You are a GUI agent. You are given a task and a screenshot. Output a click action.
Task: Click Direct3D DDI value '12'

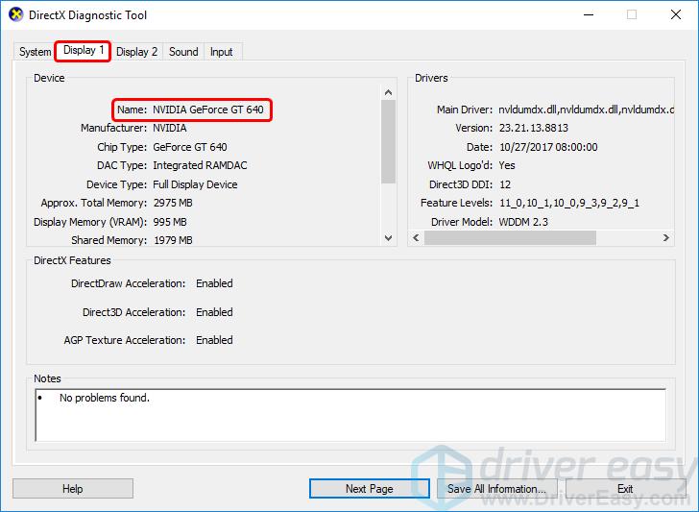coord(505,184)
